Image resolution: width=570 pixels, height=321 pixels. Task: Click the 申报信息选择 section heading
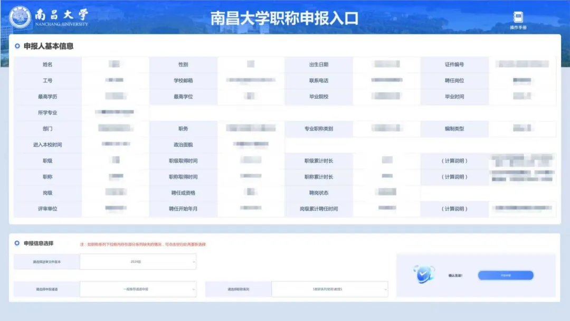click(x=39, y=243)
